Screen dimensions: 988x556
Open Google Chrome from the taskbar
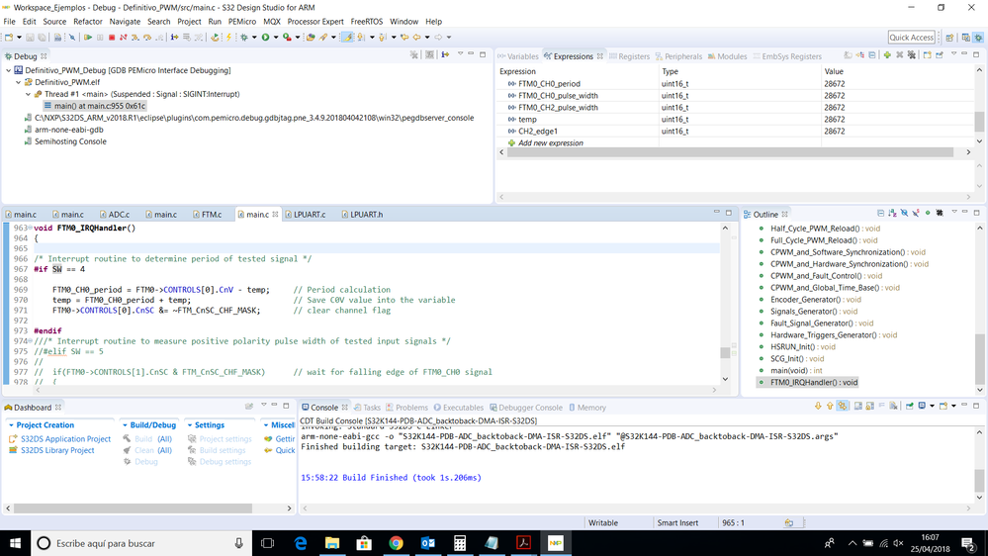[x=396, y=543]
